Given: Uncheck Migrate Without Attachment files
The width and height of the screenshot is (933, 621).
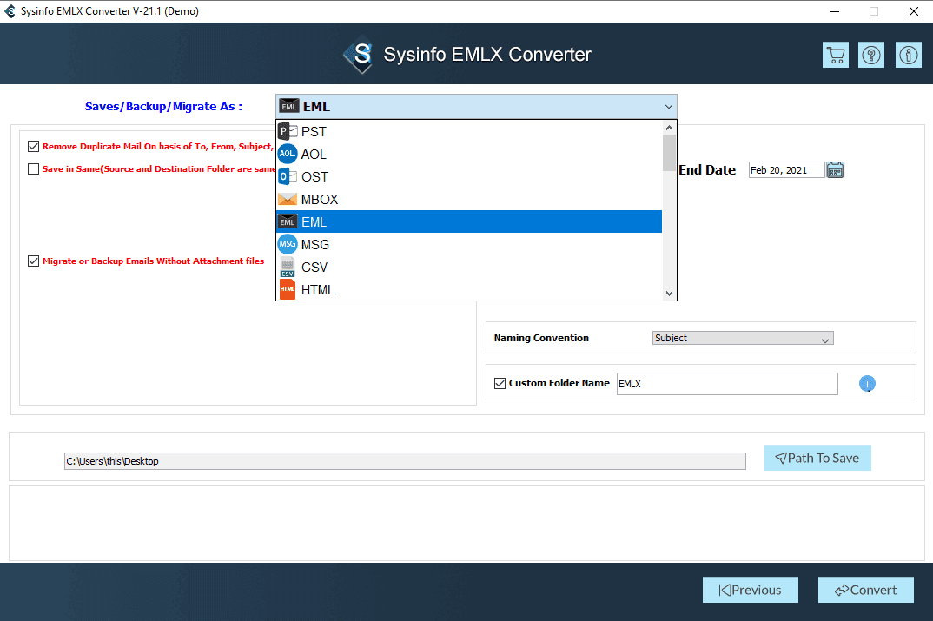Looking at the screenshot, I should click(33, 261).
